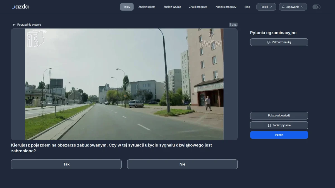Select the Testy nav item
This screenshot has width=335, height=188.
point(127,7)
